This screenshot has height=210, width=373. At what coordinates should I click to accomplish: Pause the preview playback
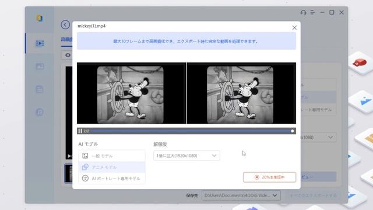80,131
